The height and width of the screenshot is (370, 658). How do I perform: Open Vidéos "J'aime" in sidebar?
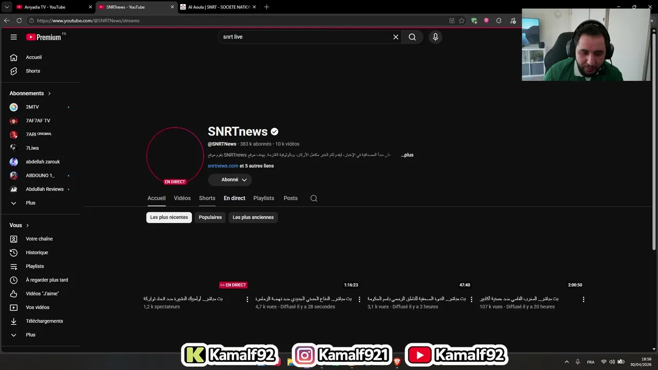tap(41, 293)
